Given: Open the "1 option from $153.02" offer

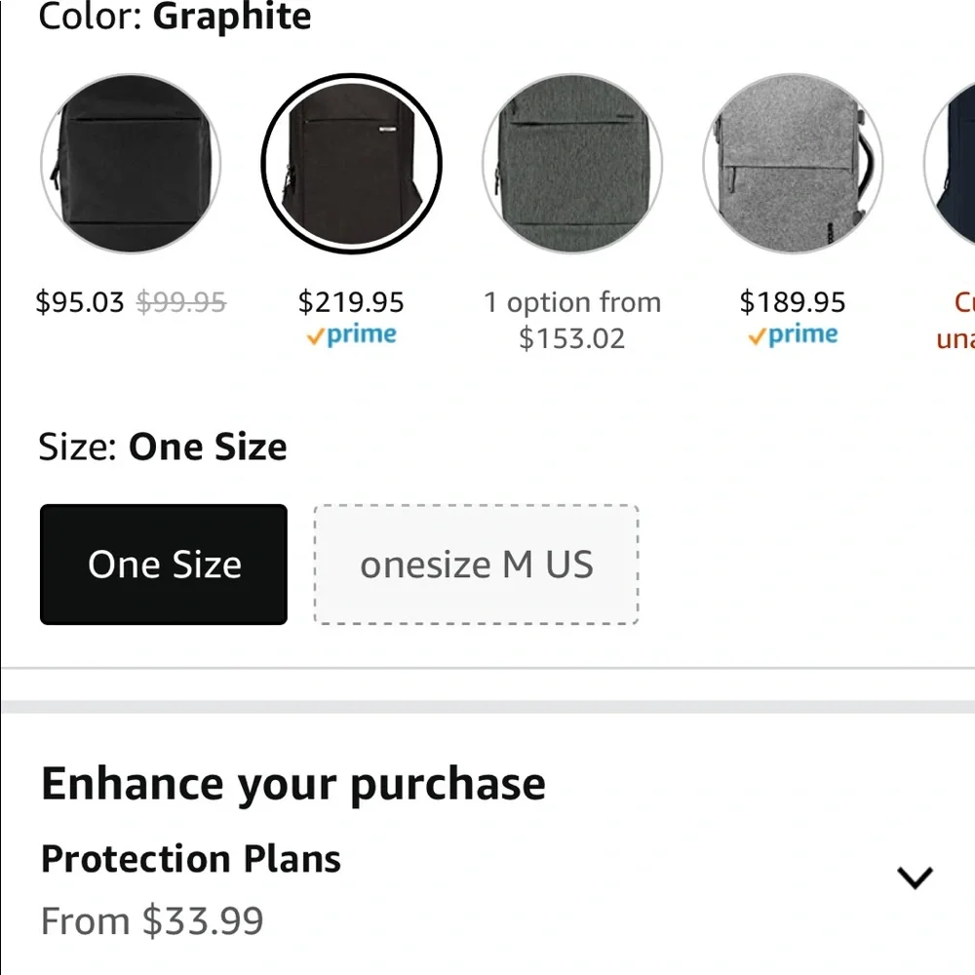Looking at the screenshot, I should 572,320.
